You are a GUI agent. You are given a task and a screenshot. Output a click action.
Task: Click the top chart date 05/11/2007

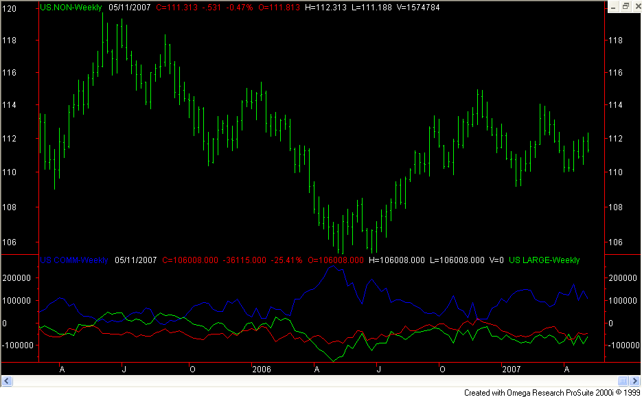point(129,8)
